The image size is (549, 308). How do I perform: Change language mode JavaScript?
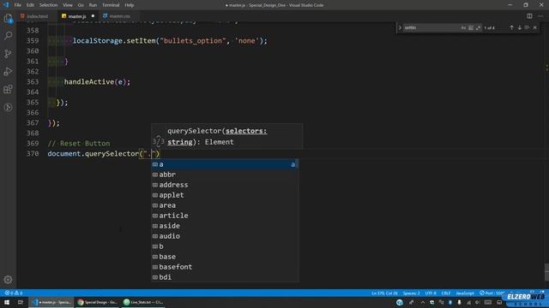[465, 293]
